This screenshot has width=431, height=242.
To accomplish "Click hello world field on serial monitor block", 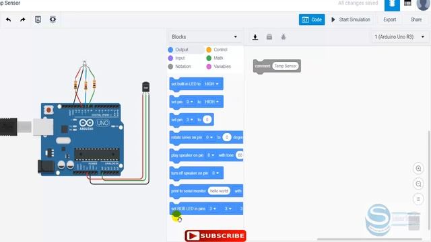I will (219, 191).
